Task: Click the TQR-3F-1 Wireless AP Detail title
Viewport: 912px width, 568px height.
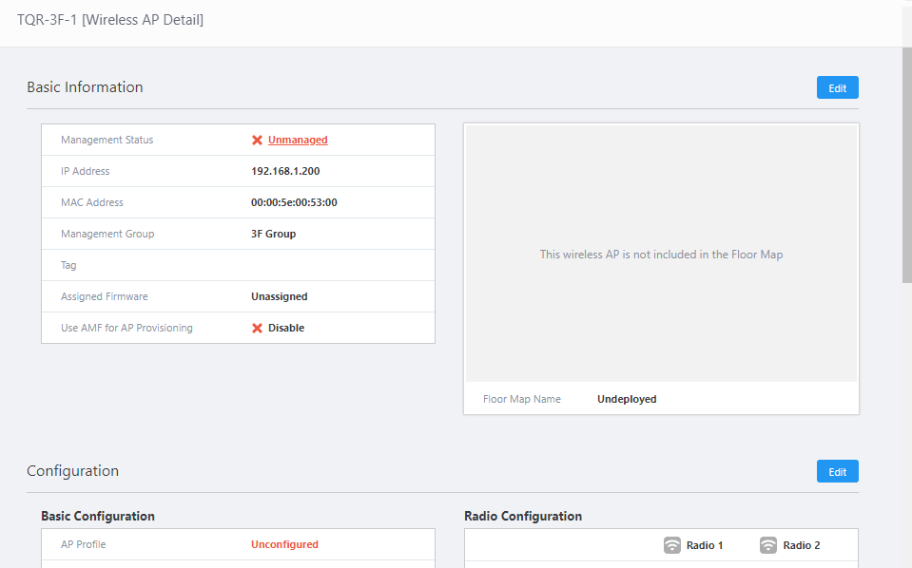Action: [x=110, y=19]
